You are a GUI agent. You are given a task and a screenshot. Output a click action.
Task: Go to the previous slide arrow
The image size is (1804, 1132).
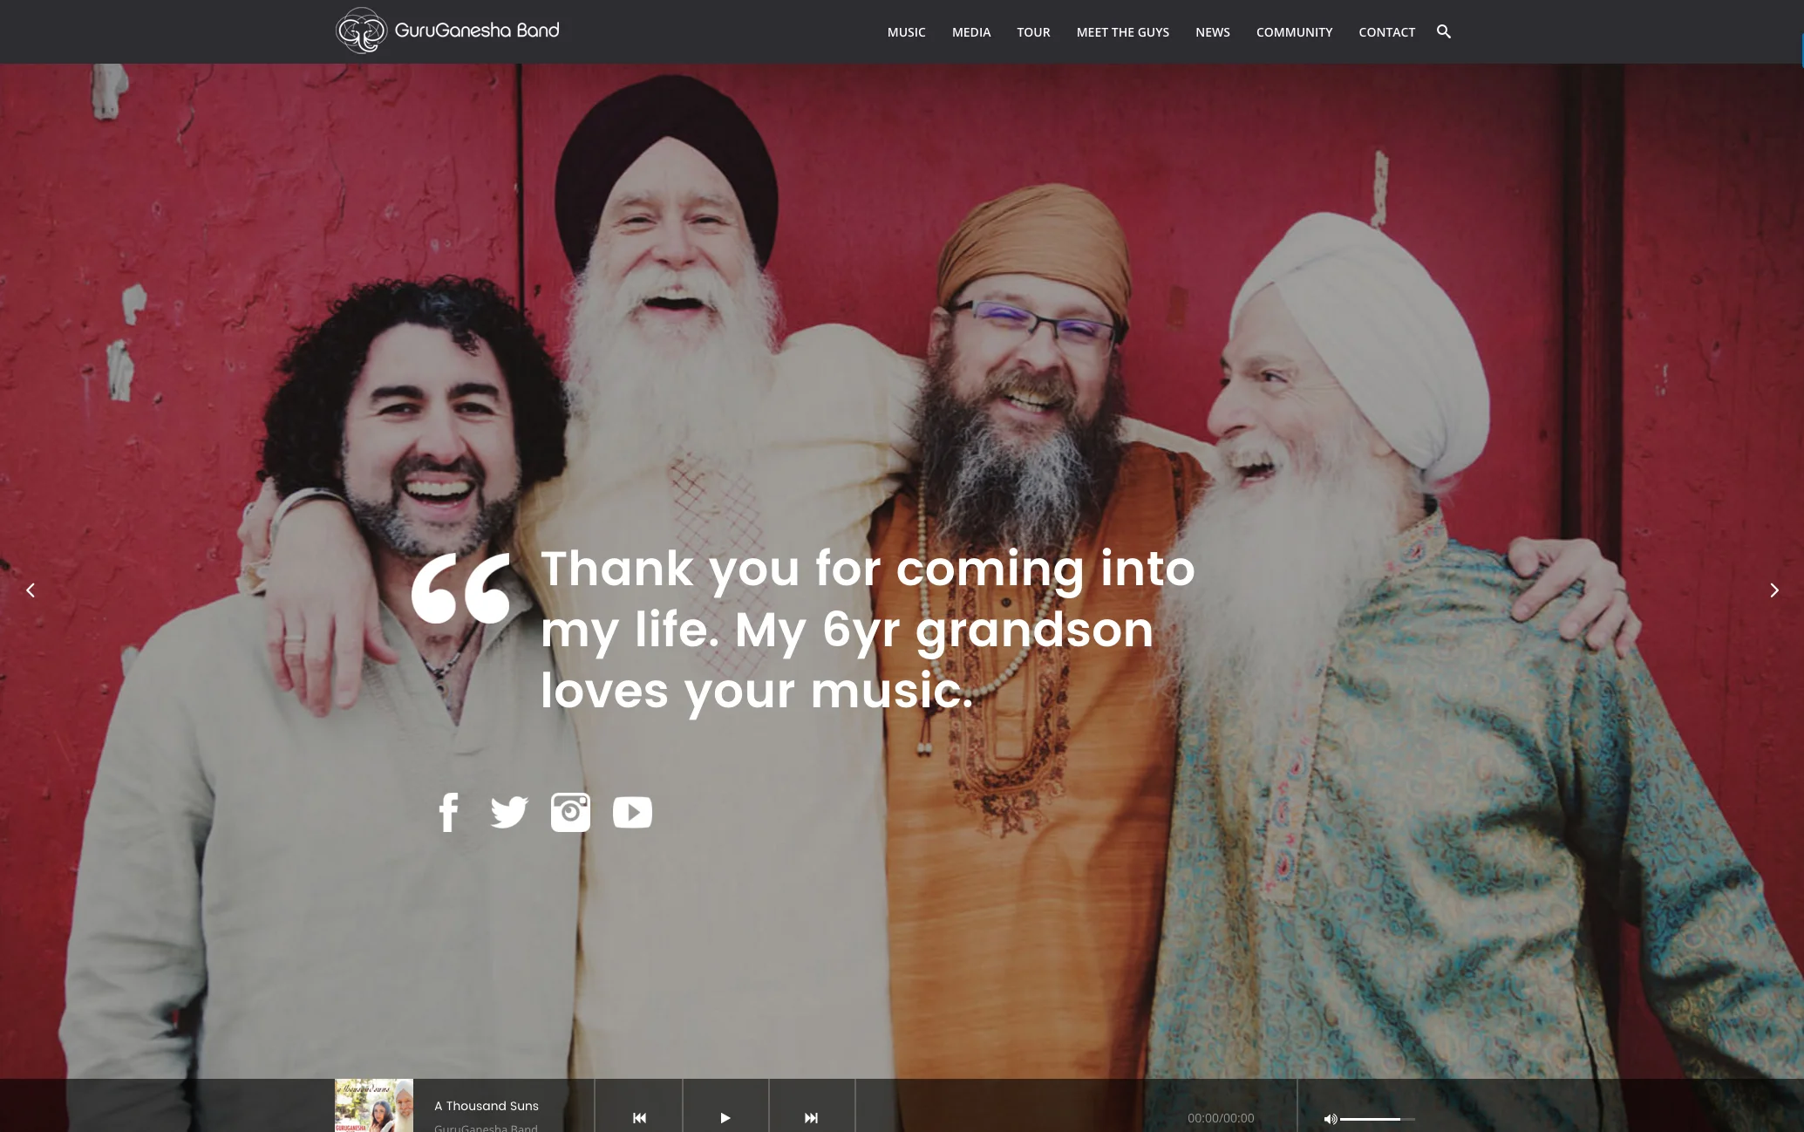pyautogui.click(x=31, y=590)
